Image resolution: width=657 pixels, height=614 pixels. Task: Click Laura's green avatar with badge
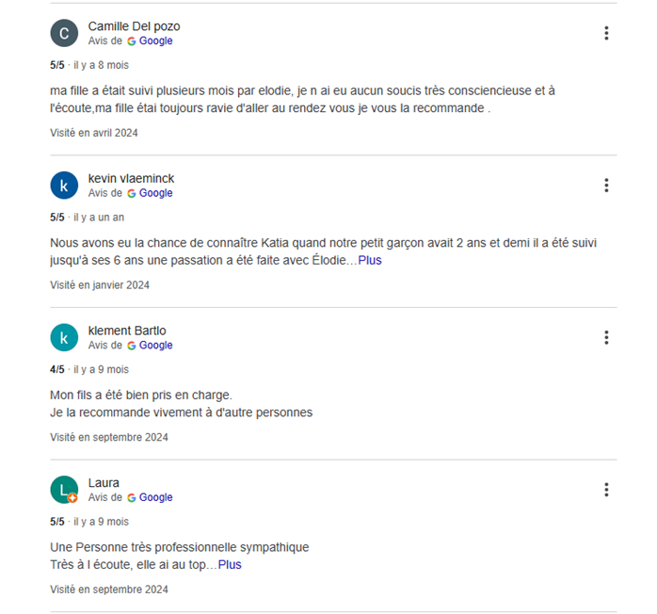coord(64,490)
